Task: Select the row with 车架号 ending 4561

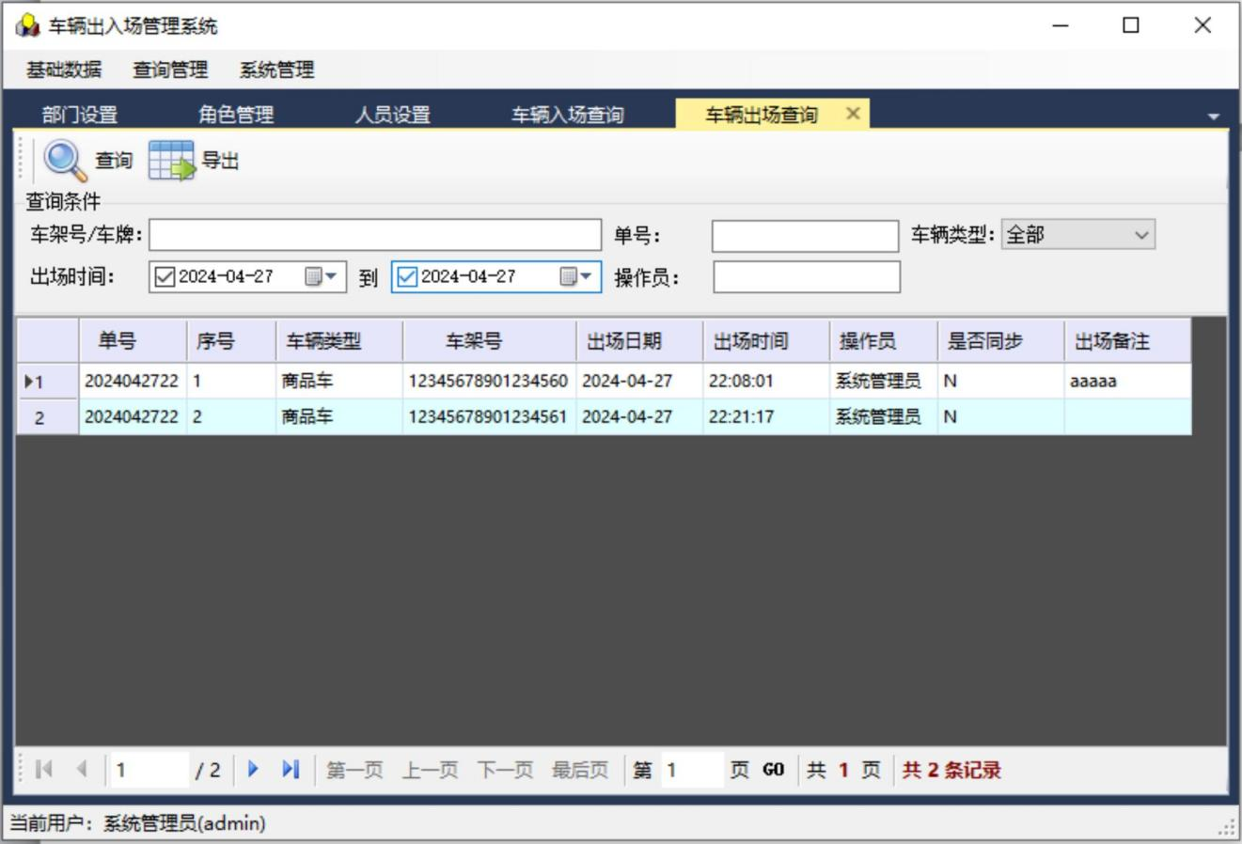Action: coord(487,416)
